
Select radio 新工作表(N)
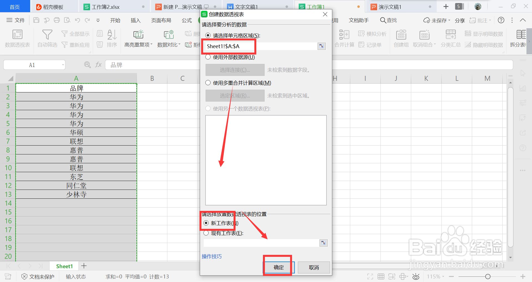coord(206,223)
